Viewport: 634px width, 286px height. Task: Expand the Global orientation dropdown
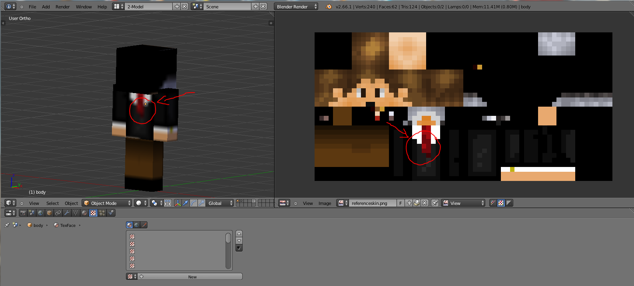(220, 203)
